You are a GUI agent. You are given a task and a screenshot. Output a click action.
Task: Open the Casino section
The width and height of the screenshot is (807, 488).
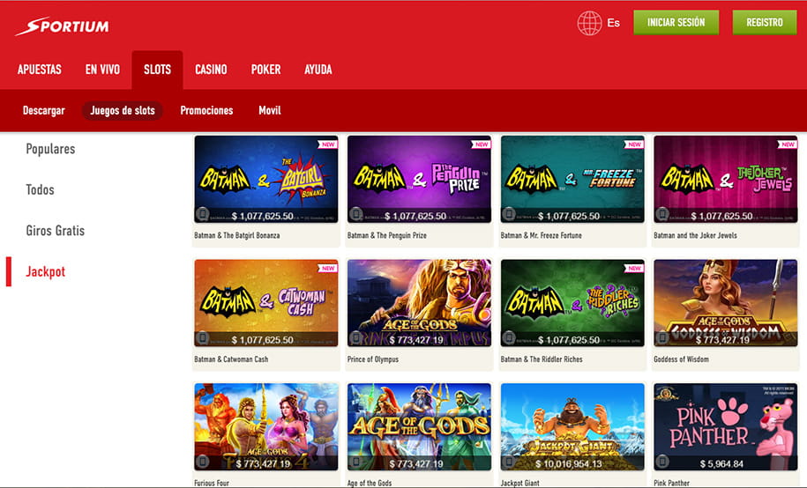tap(211, 70)
